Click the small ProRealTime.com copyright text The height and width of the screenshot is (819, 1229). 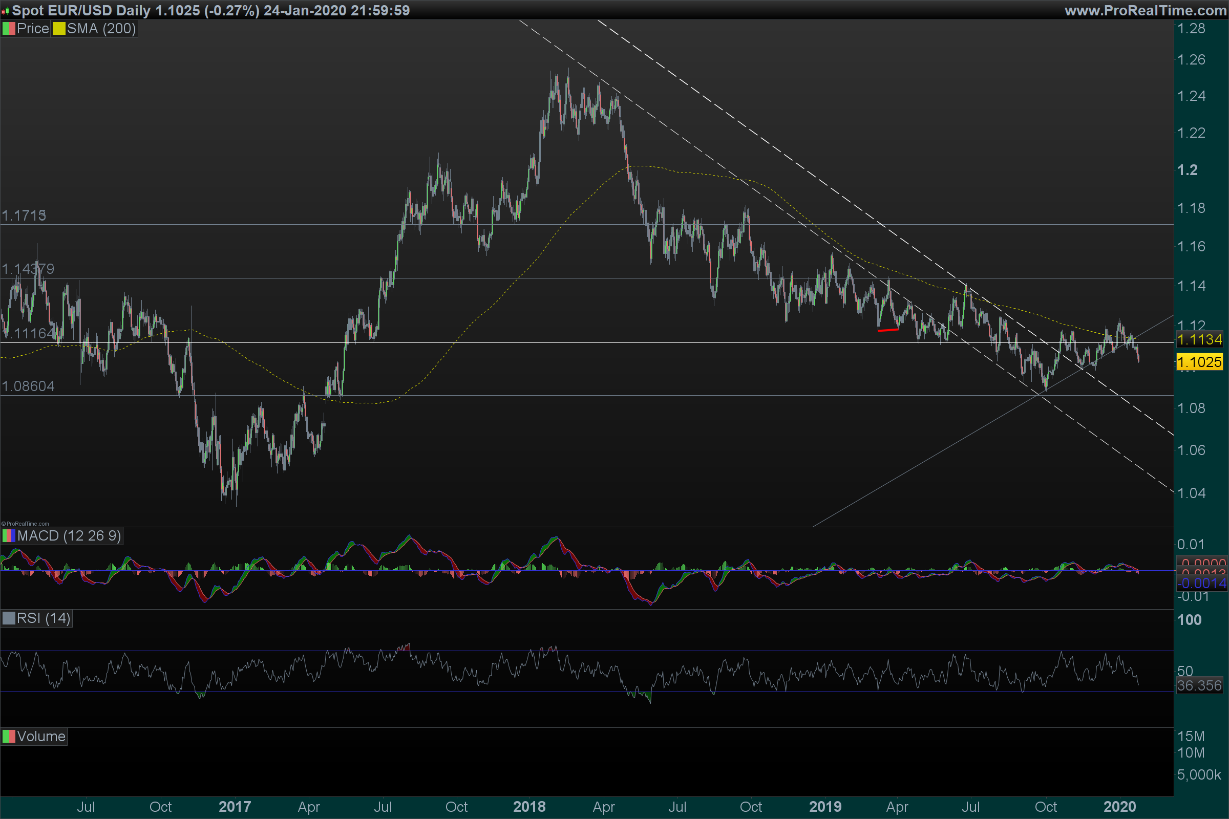pyautogui.click(x=25, y=523)
